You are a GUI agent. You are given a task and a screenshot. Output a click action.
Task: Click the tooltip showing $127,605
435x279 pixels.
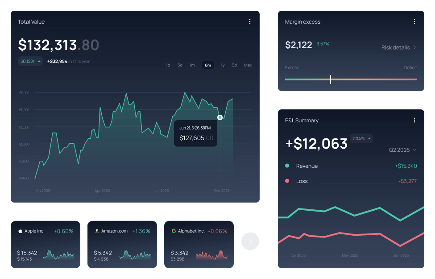coord(195,133)
